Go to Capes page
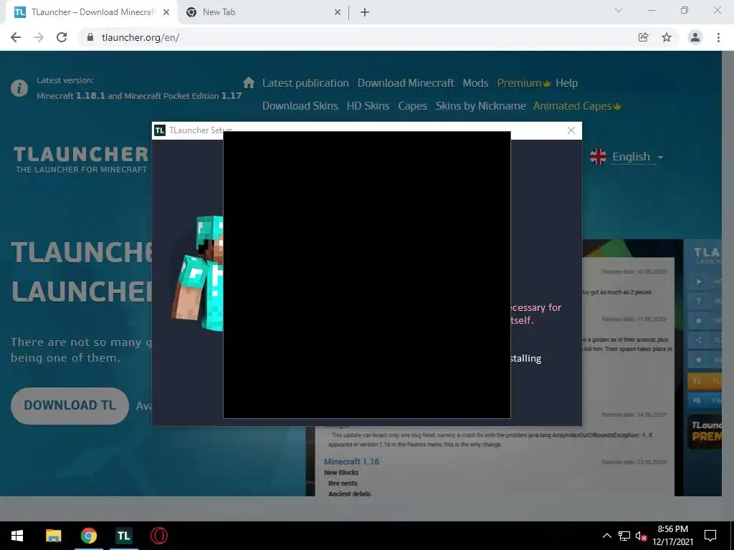Image resolution: width=734 pixels, height=550 pixels. (x=412, y=106)
